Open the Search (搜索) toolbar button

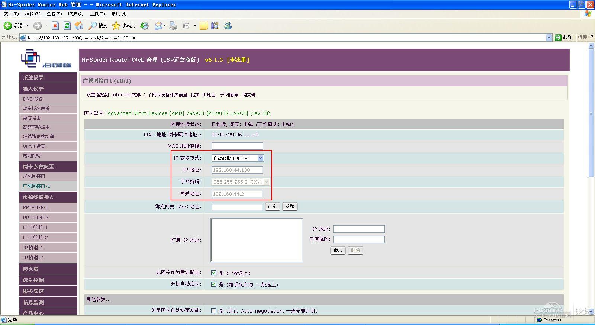(98, 26)
